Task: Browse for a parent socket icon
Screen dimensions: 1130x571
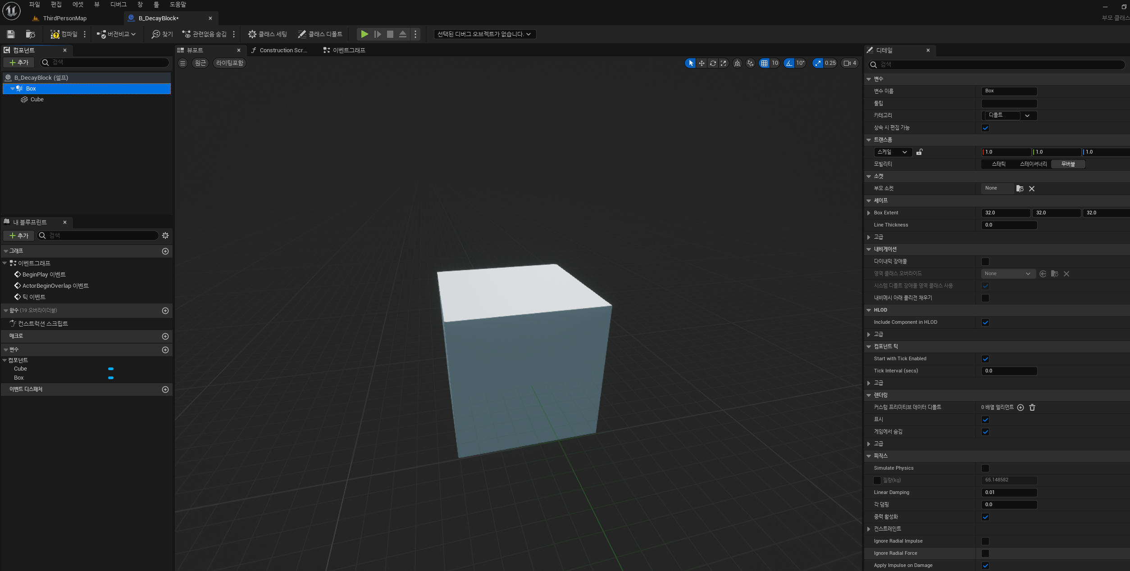Action: [1020, 189]
